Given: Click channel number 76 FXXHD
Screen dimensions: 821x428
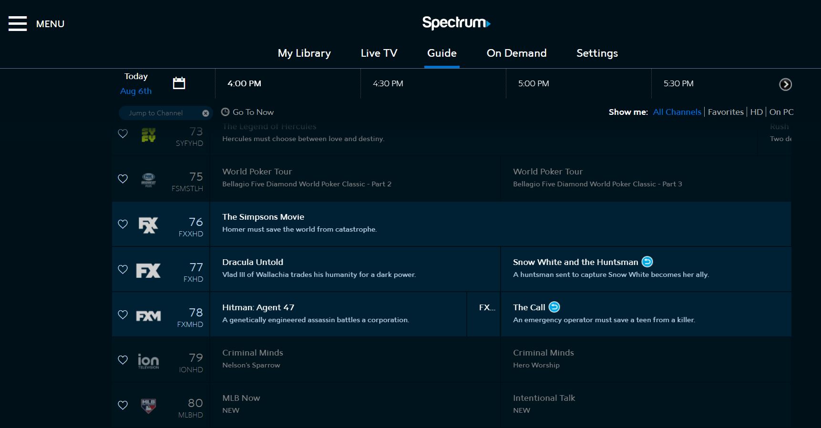Looking at the screenshot, I should coord(195,222).
